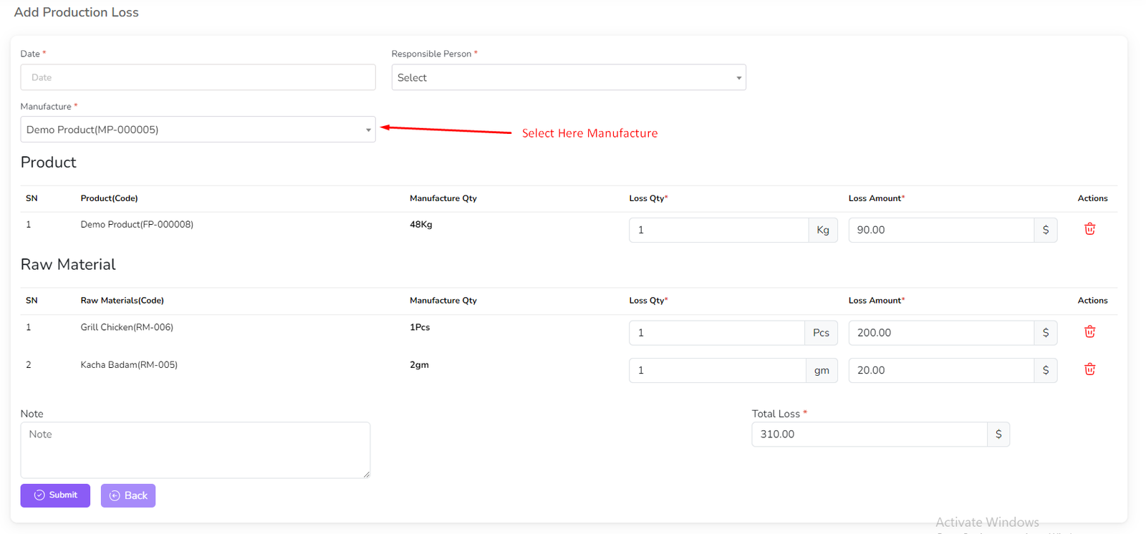The image size is (1146, 534).
Task: Edit the Loss Amount for Kacha Badam
Action: pos(940,370)
